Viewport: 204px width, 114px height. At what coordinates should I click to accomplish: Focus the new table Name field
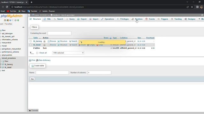click(52, 73)
